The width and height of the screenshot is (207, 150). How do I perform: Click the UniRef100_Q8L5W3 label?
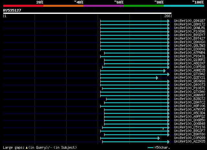(x=190, y=46)
